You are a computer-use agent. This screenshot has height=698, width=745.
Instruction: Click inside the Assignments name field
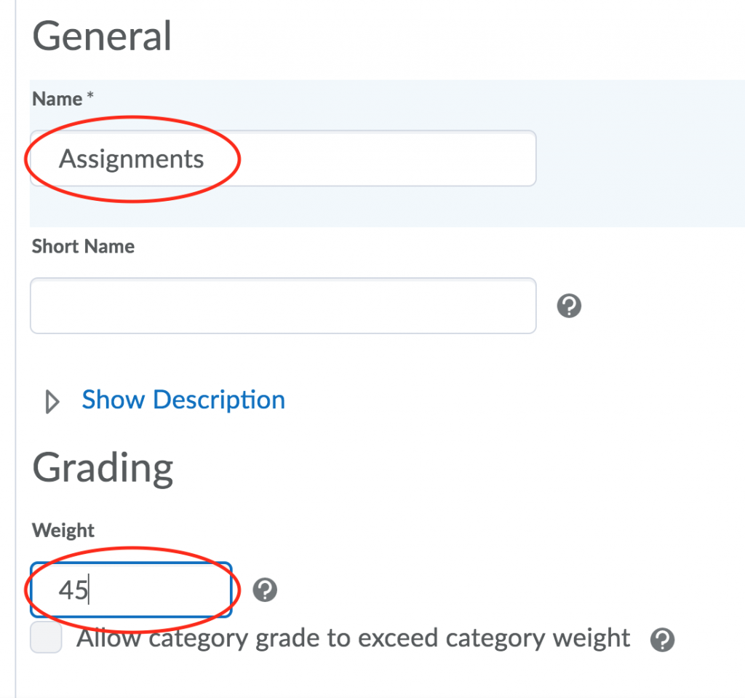pos(282,158)
